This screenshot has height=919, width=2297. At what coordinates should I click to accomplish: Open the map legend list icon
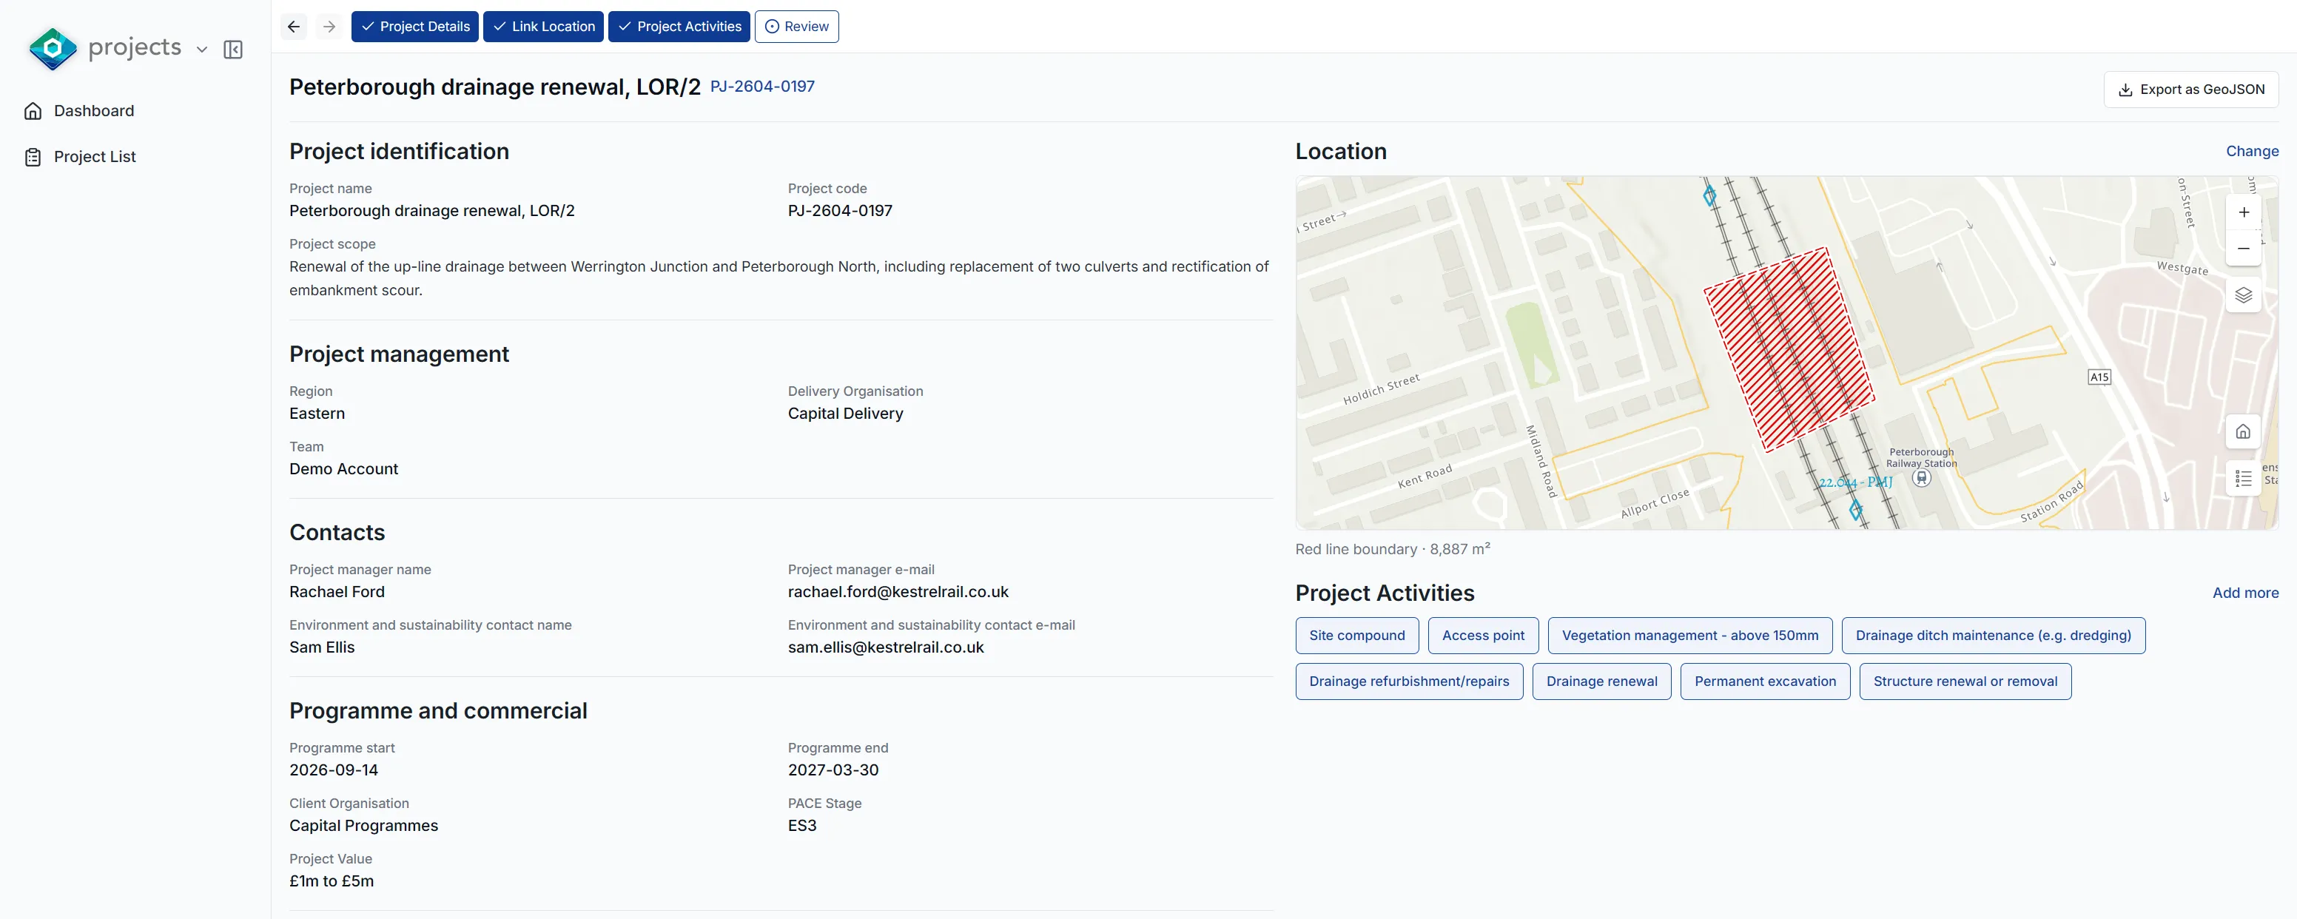2244,479
